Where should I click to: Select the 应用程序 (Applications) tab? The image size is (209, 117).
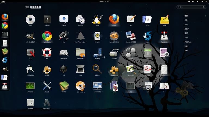36,7
